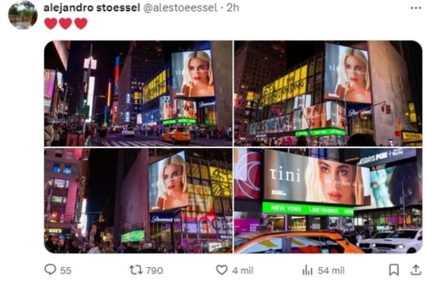Click the reply speech bubble icon

[50, 270]
